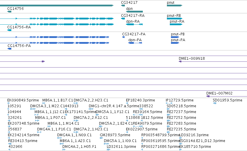Screen dimensions: 247x151
Task: Select EST DMG5A.1_1.I09.C1
Action: coord(120,141)
